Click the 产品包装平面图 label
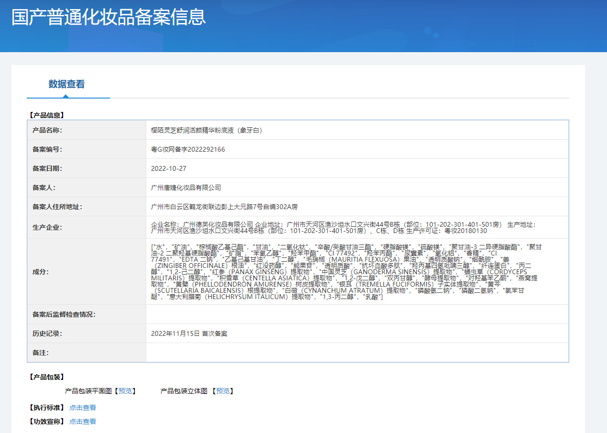This screenshot has width=607, height=433. click(x=88, y=391)
